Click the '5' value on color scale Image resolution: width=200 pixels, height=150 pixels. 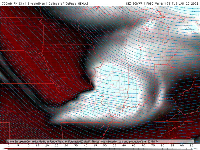point(18,145)
